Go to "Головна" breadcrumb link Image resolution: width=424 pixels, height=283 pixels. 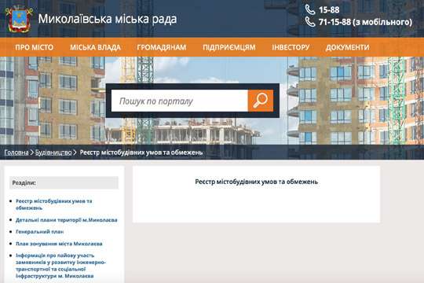point(16,153)
